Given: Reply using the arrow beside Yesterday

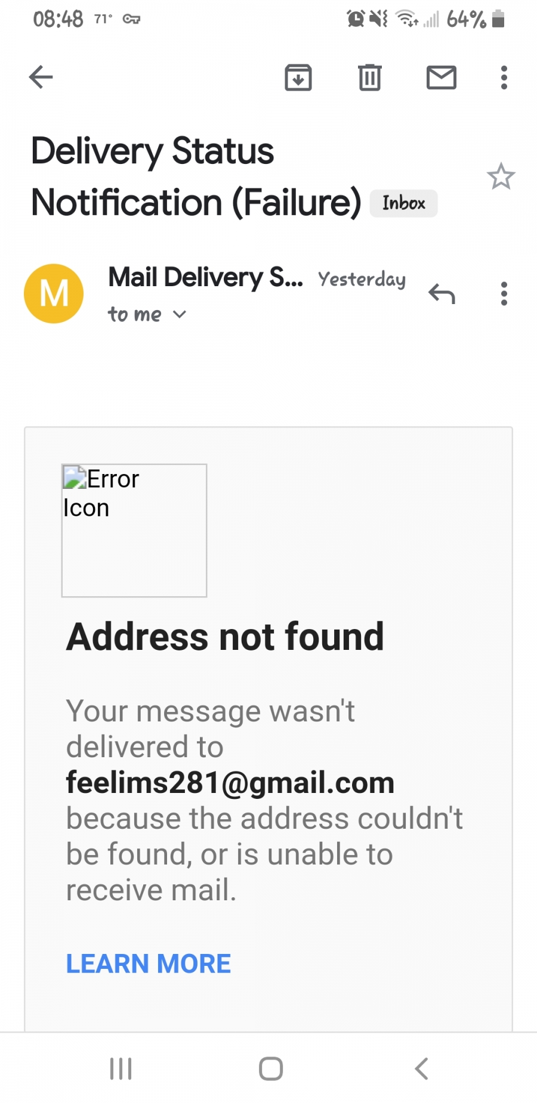Looking at the screenshot, I should click(x=442, y=293).
